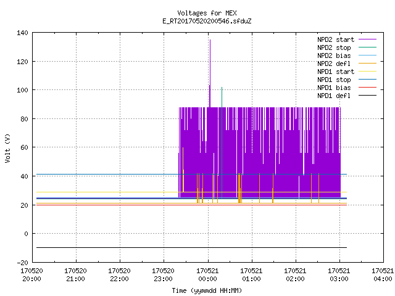
Task: Click the y-axis tick value 60
Action: (x=24, y=147)
